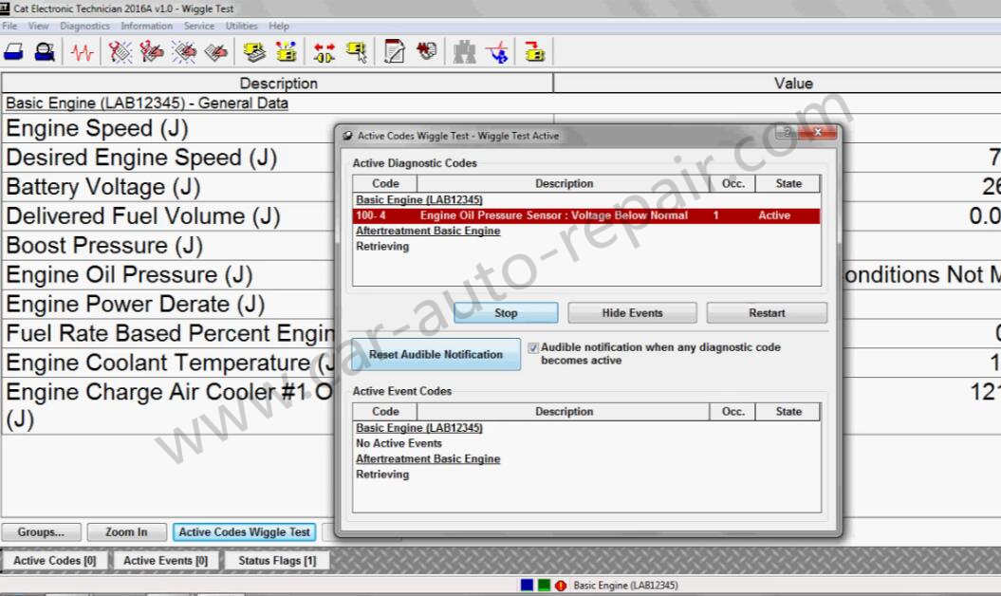Click the Active Codes Wiggle Test button
This screenshot has height=596, width=1001.
245,532
